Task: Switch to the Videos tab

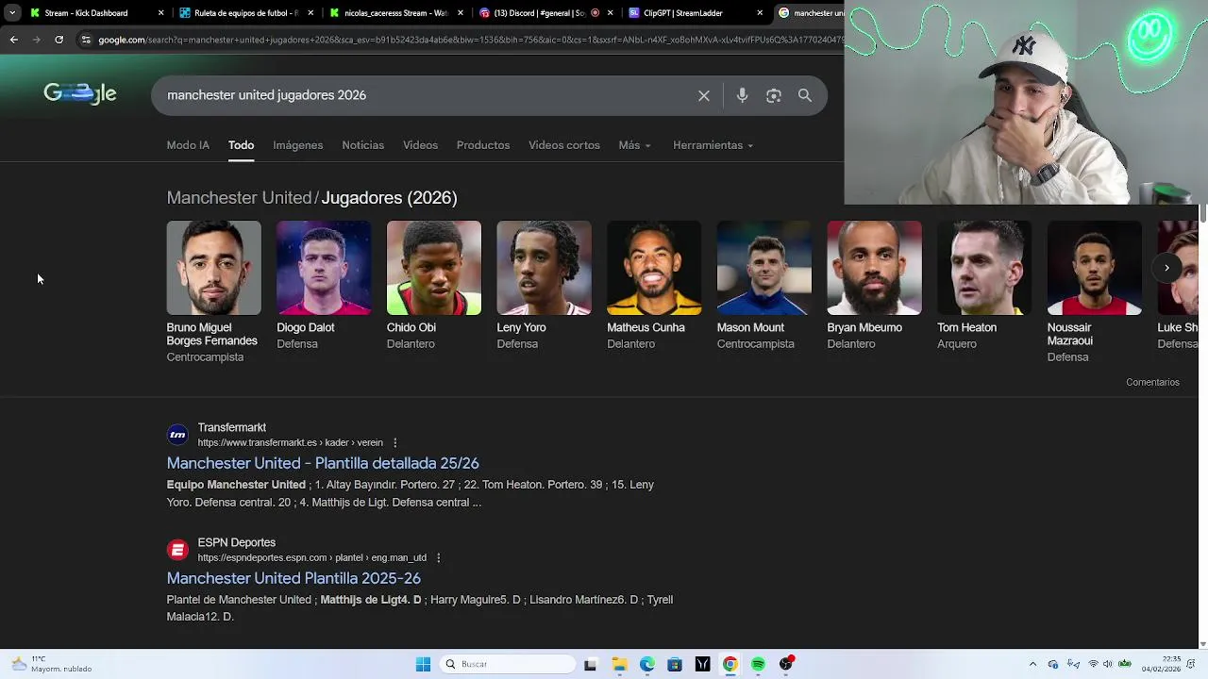Action: point(420,145)
